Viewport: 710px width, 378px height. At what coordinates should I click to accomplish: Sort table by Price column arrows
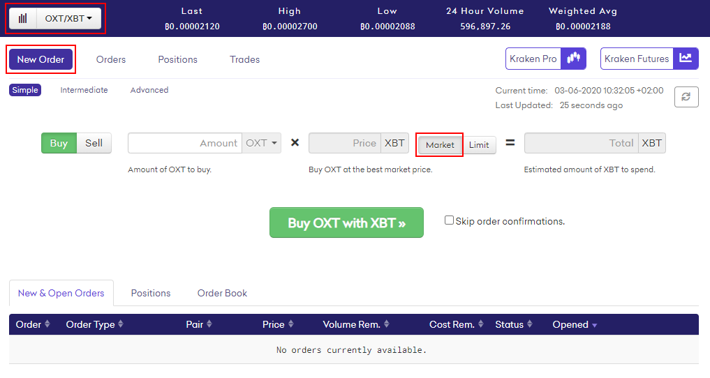tap(290, 324)
